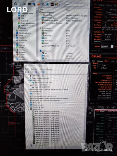
Task: Click the blue properties icon in Device Manager toolbar
Action: (x=36, y=72)
